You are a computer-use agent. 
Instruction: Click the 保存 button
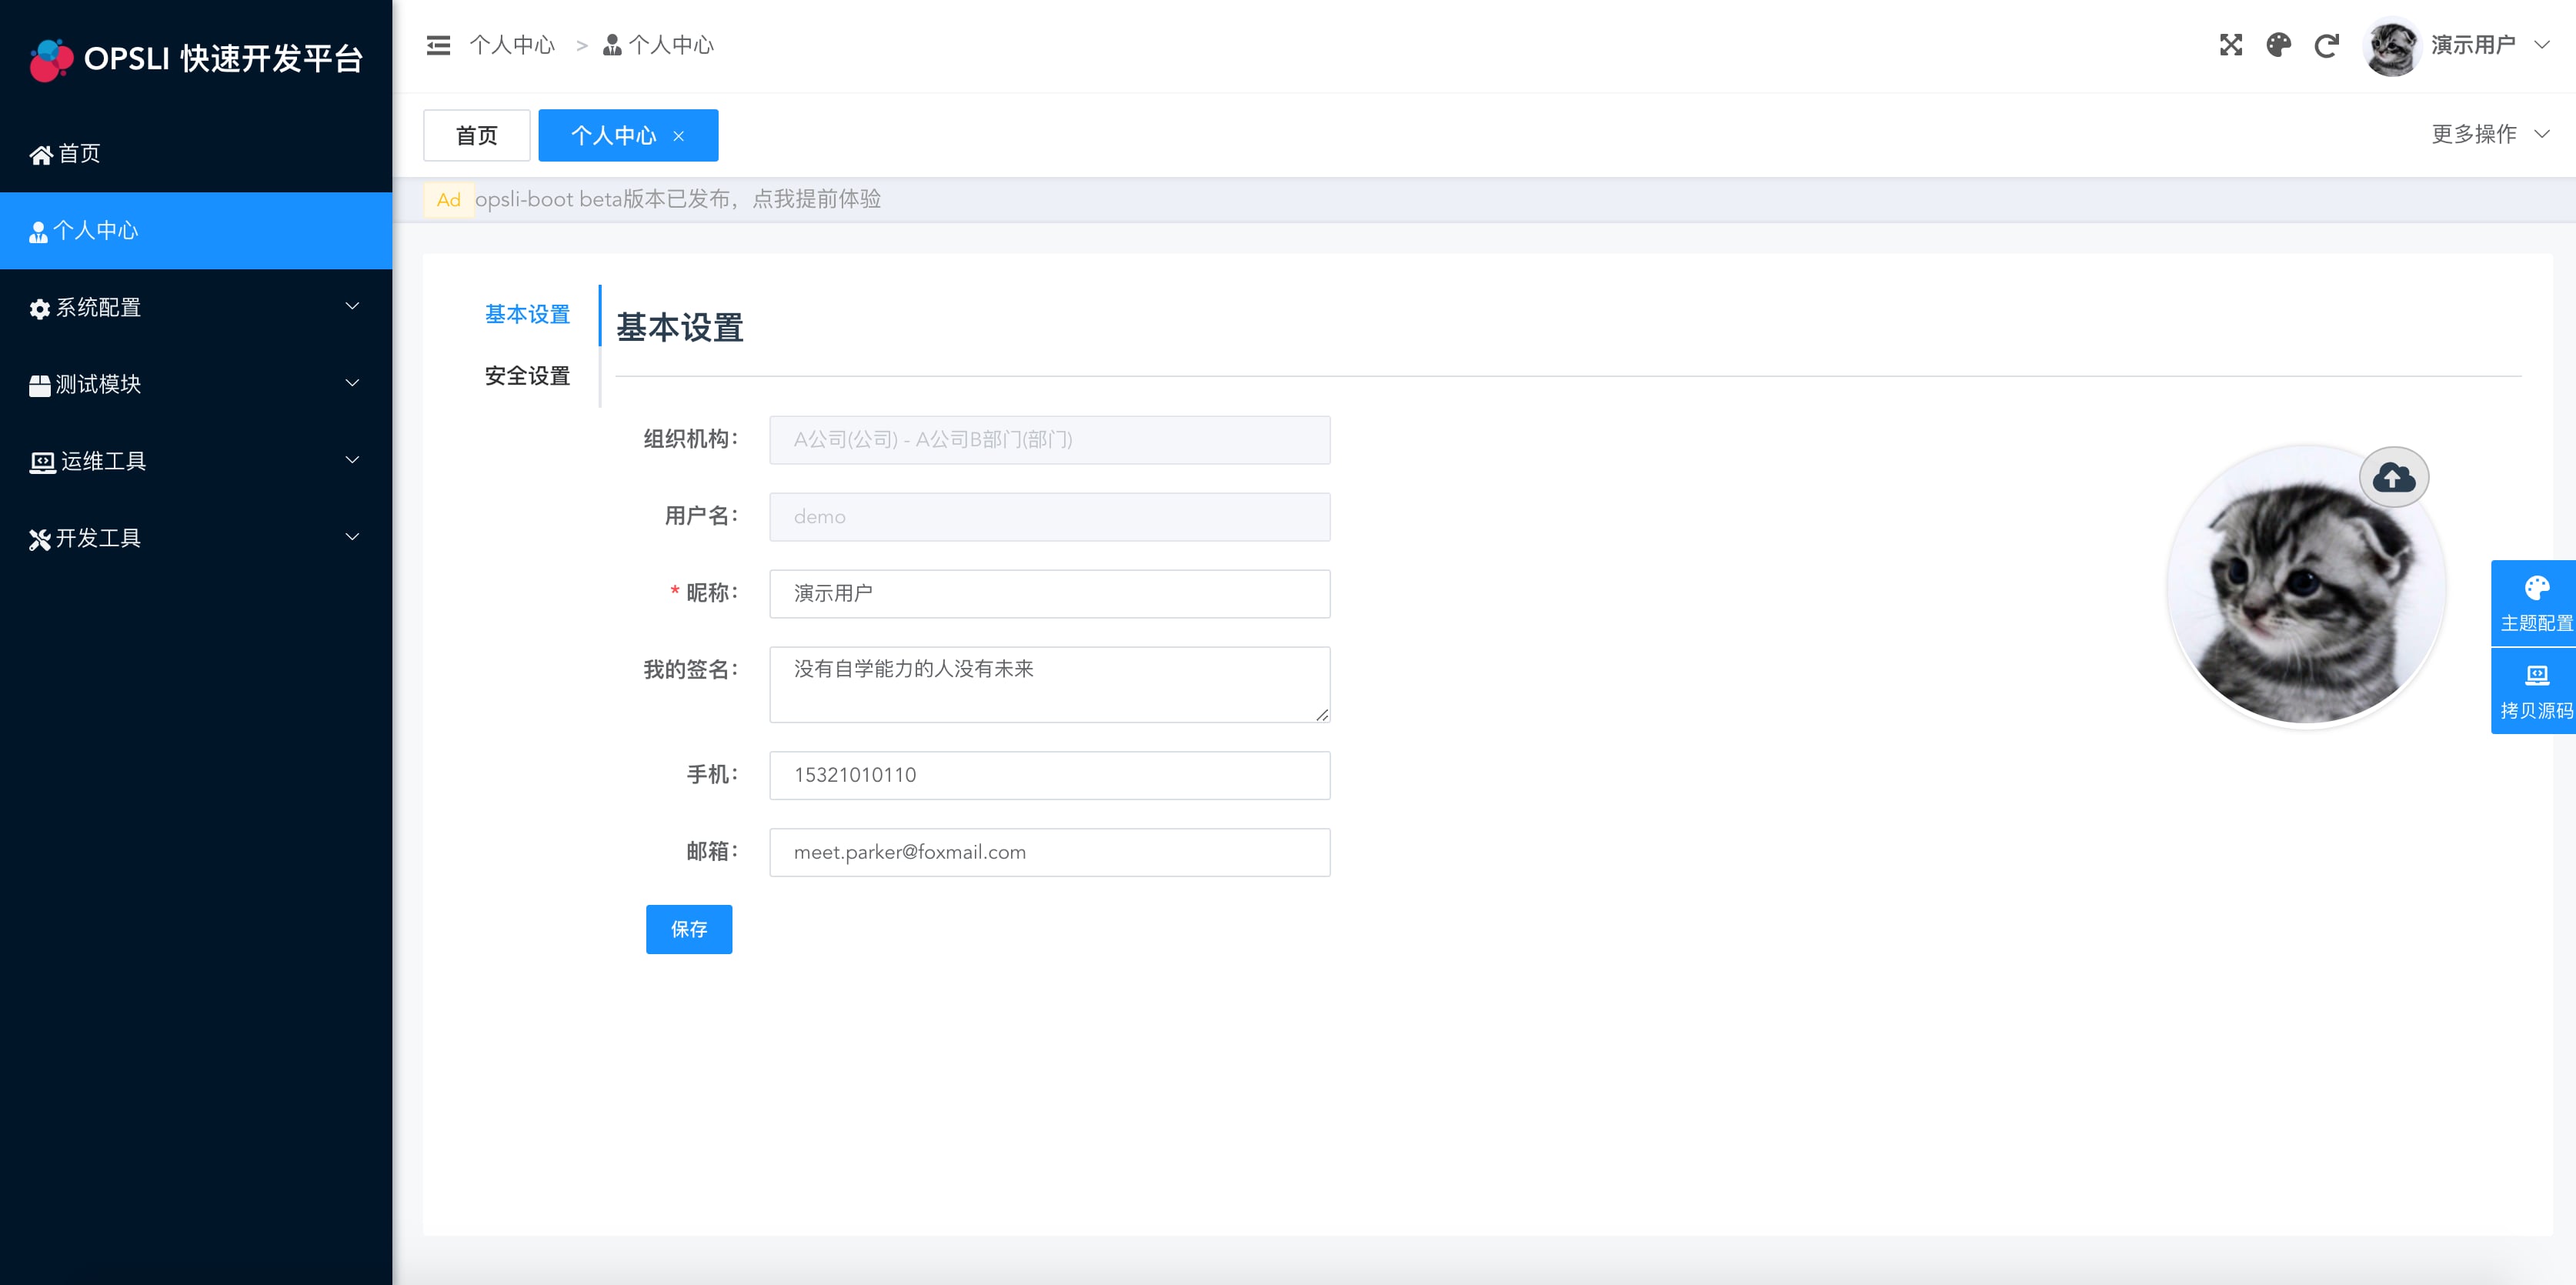[688, 929]
